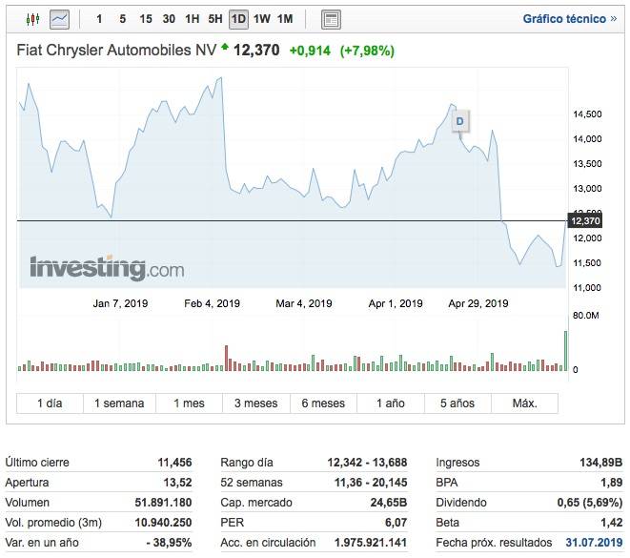Choose the 1H interval
The image size is (630, 558).
pos(193,19)
